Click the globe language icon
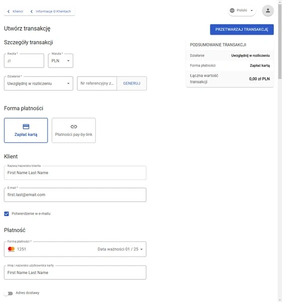The width and height of the screenshot is (282, 302). point(232,10)
